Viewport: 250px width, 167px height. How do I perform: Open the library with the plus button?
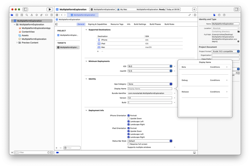click(194, 9)
